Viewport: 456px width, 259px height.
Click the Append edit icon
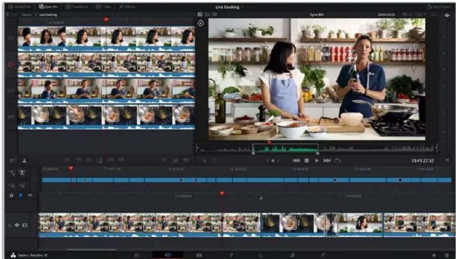(79, 160)
